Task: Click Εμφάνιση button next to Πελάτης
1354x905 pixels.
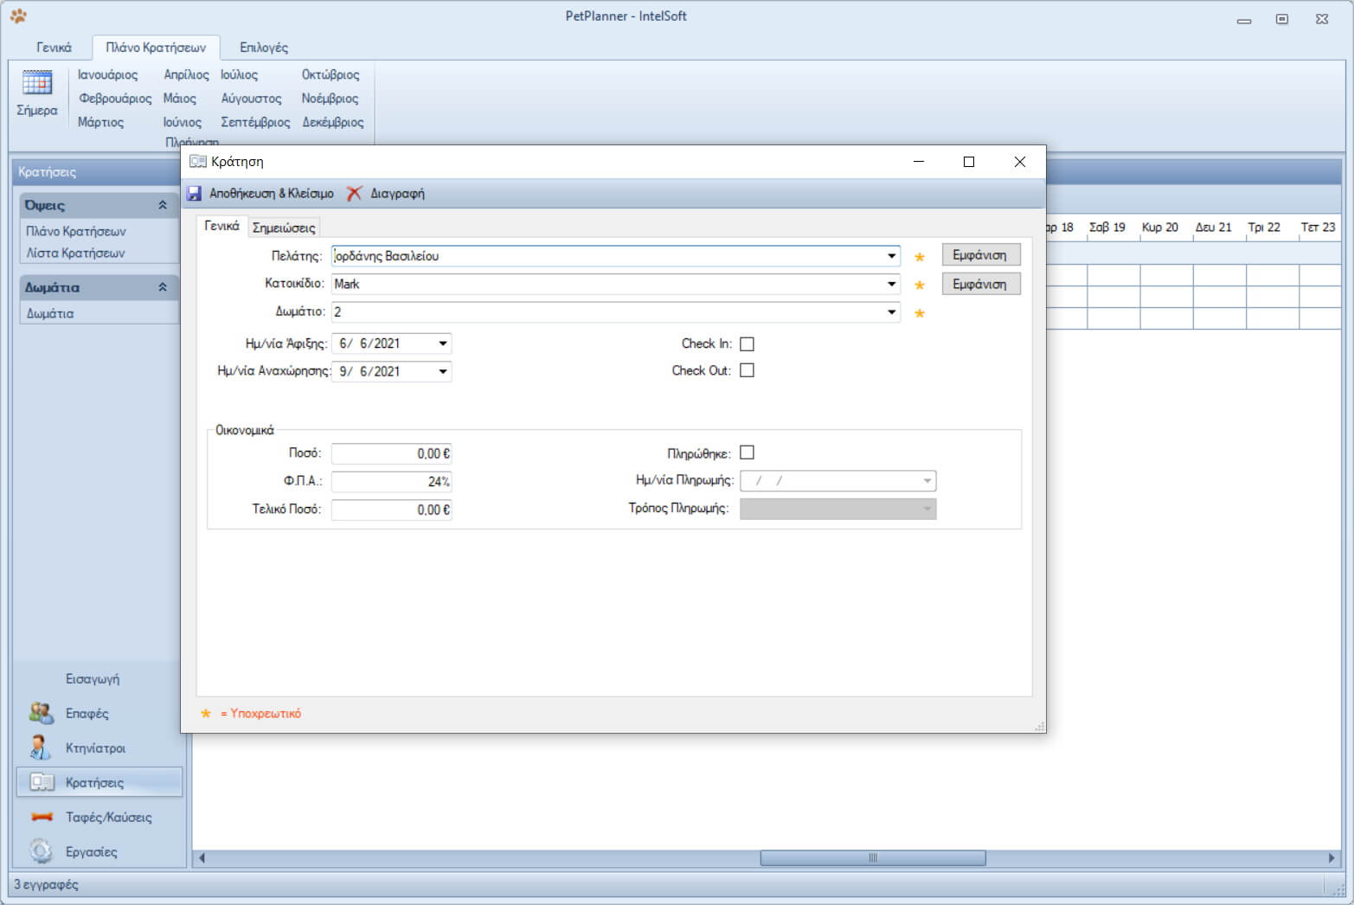Action: point(980,255)
